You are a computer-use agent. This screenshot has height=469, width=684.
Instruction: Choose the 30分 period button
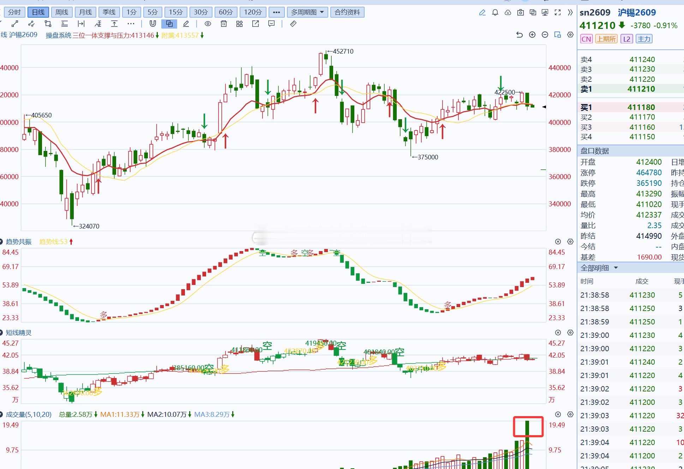[x=200, y=12]
